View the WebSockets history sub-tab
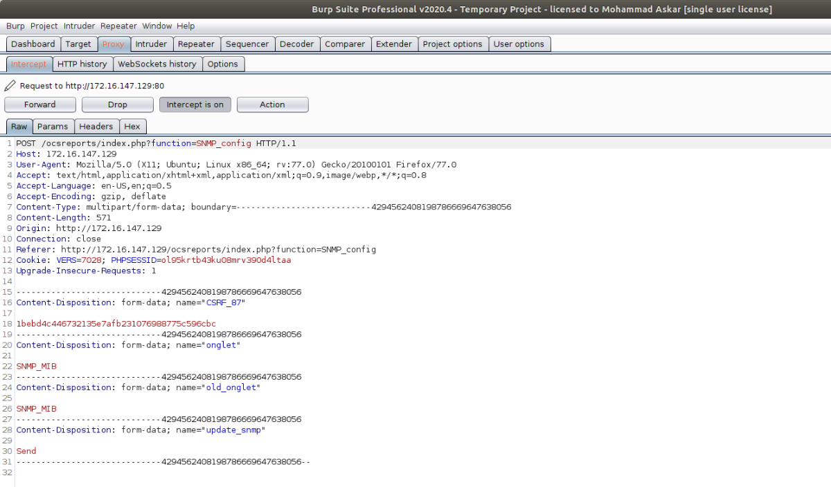Screen dimensions: 831x487 point(157,64)
